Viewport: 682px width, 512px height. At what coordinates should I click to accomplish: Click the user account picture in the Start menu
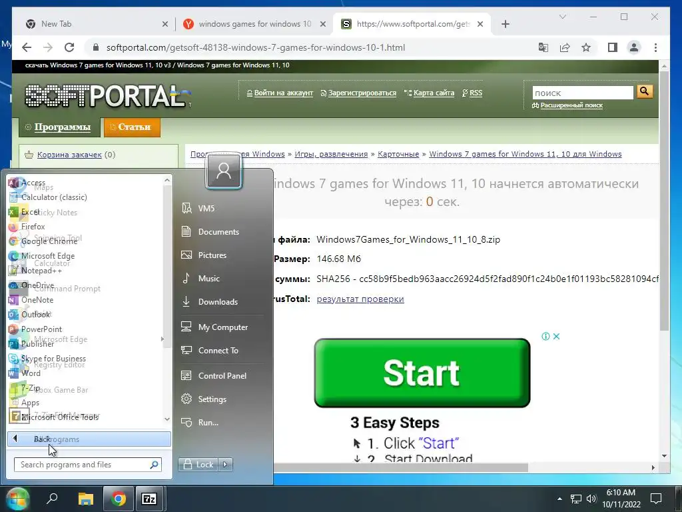(x=224, y=171)
